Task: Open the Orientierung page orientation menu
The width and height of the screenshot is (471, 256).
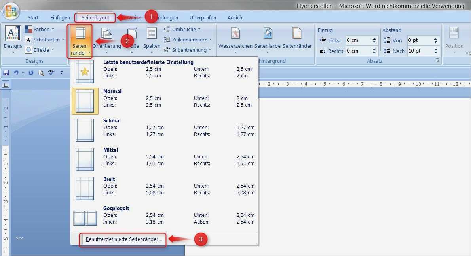Action: [x=106, y=40]
